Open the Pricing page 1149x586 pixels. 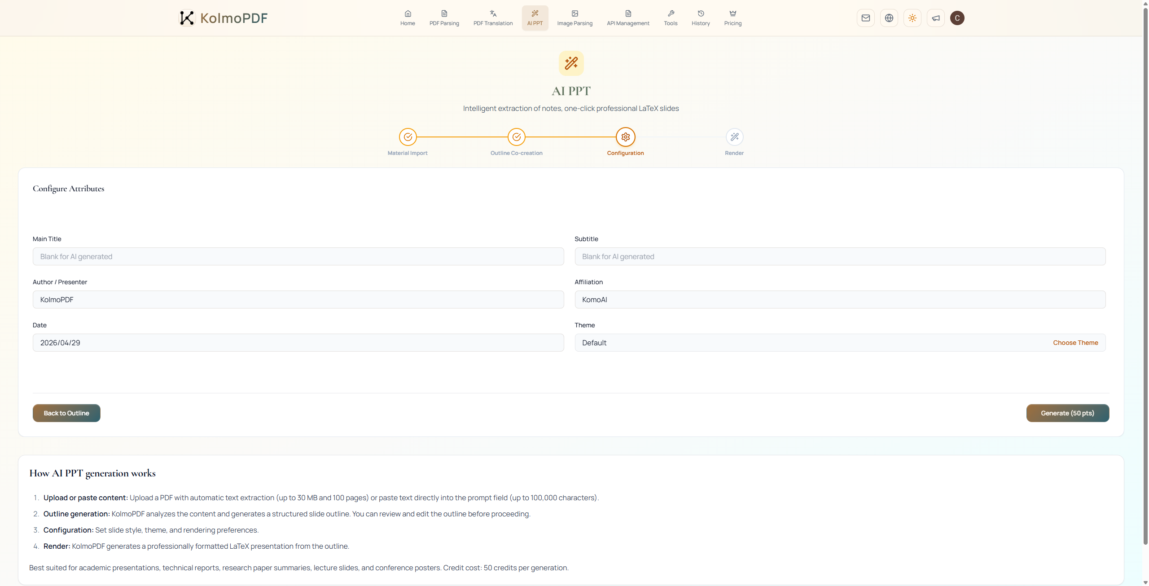[x=732, y=18]
